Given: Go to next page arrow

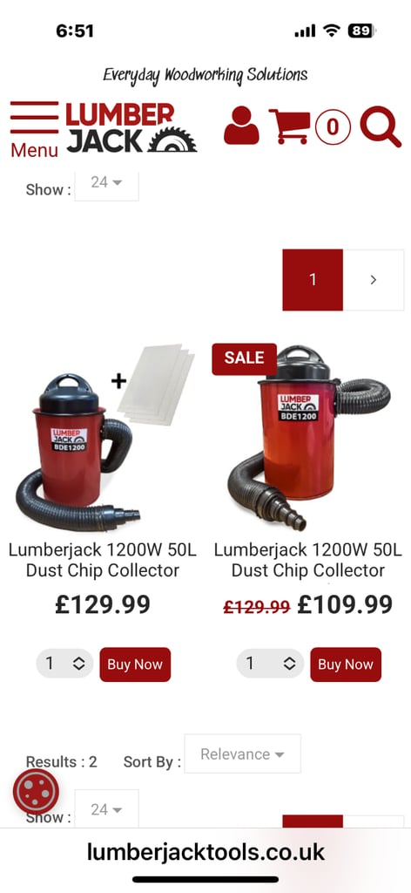Looking at the screenshot, I should point(374,280).
